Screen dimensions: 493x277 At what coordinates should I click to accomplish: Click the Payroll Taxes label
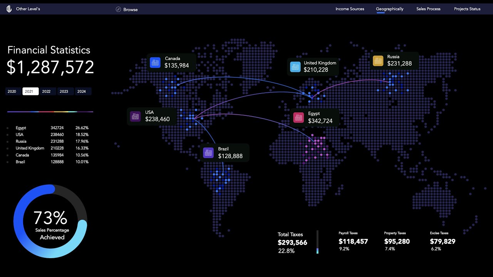[x=348, y=233]
